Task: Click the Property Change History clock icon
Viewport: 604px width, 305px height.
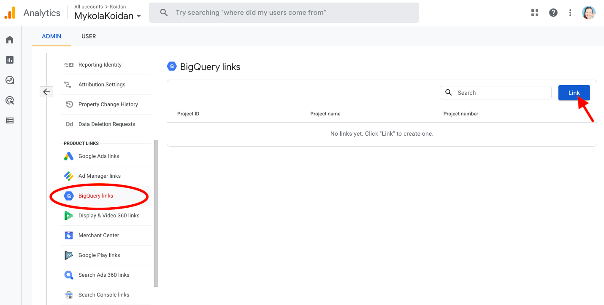Action: pyautogui.click(x=69, y=104)
